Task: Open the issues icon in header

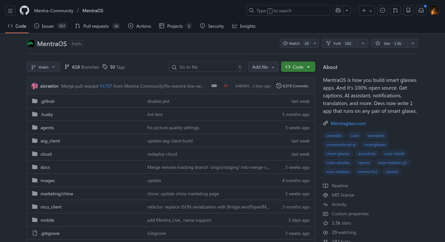Action: click(x=382, y=11)
